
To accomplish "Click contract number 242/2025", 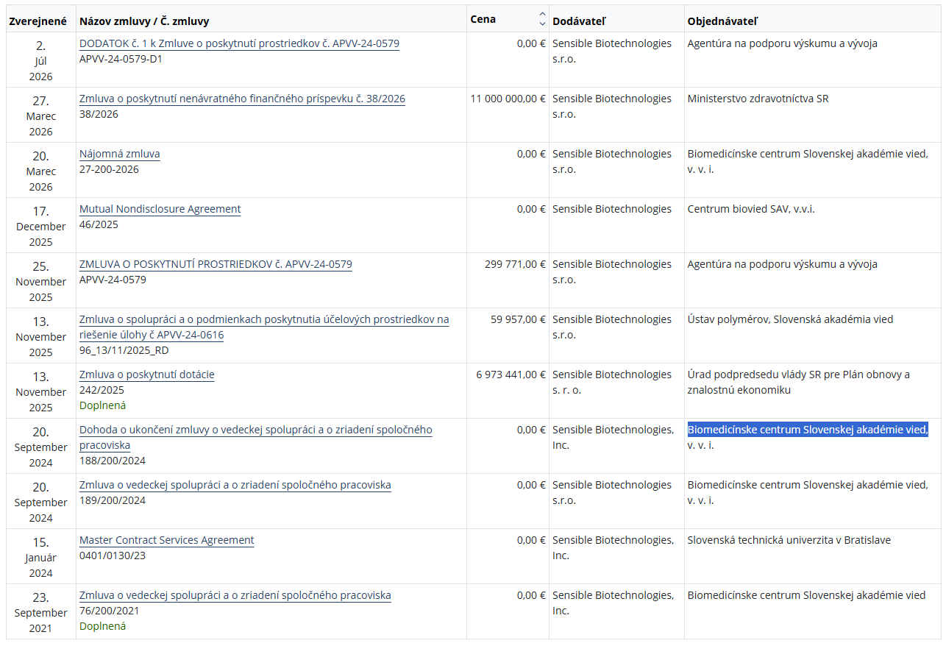I will point(102,390).
